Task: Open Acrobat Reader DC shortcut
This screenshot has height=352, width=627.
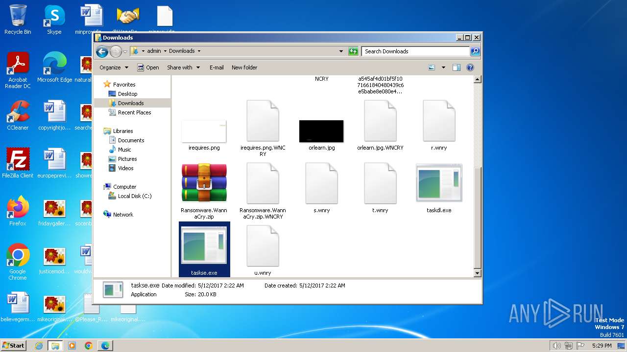Action: click(x=18, y=70)
